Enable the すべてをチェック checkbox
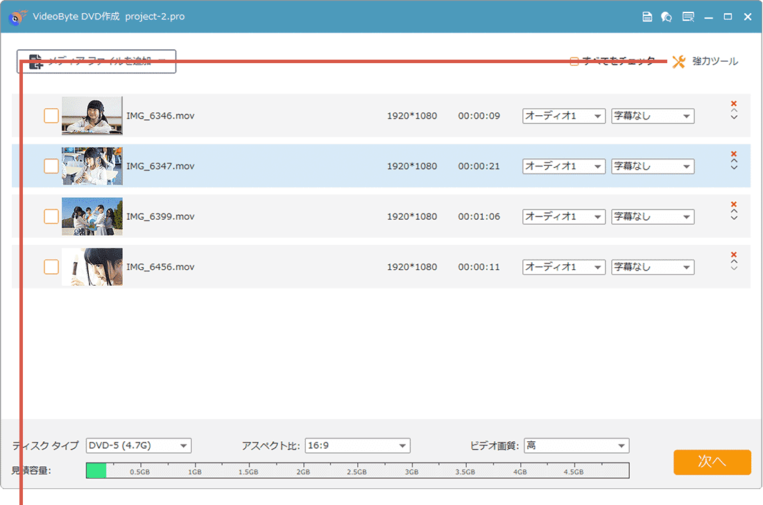Image resolution: width=763 pixels, height=505 pixels. (574, 62)
